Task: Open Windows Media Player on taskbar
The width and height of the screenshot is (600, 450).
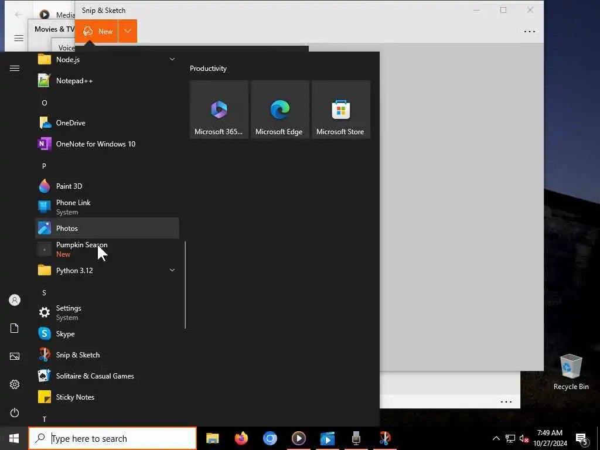Action: (x=298, y=438)
